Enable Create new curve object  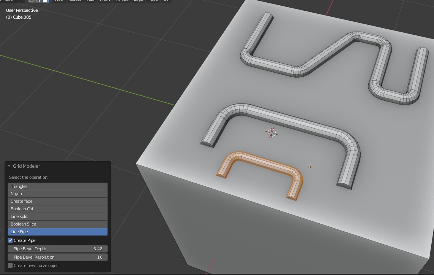10,265
